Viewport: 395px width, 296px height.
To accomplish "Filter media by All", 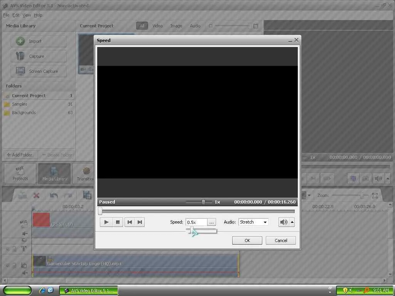I will pos(142,26).
